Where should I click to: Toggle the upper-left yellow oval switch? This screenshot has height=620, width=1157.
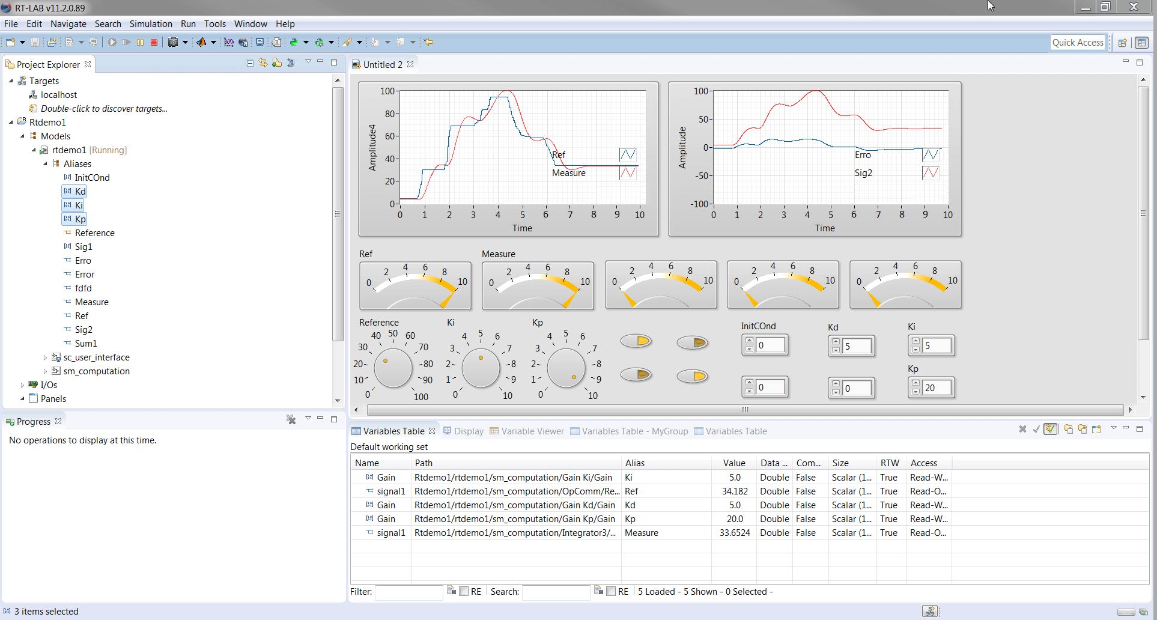click(x=636, y=341)
